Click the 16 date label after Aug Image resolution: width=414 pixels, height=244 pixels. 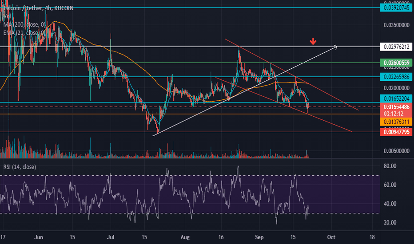click(x=221, y=237)
